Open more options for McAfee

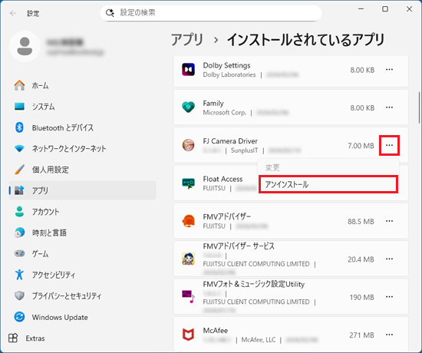click(x=389, y=335)
